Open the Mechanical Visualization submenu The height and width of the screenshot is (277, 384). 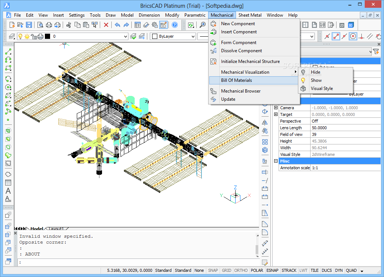(253, 72)
